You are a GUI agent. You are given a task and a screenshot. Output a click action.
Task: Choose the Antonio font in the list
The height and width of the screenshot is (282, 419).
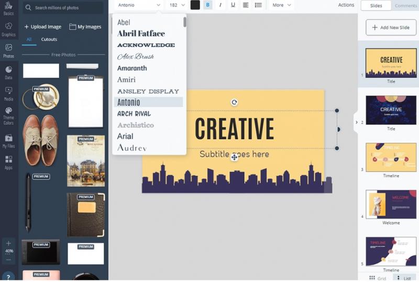[x=148, y=102]
